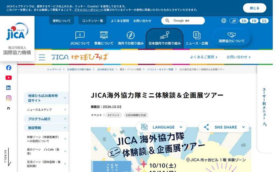This screenshot has width=276, height=172.
Task: Switch language to ES
Action: 264,21
